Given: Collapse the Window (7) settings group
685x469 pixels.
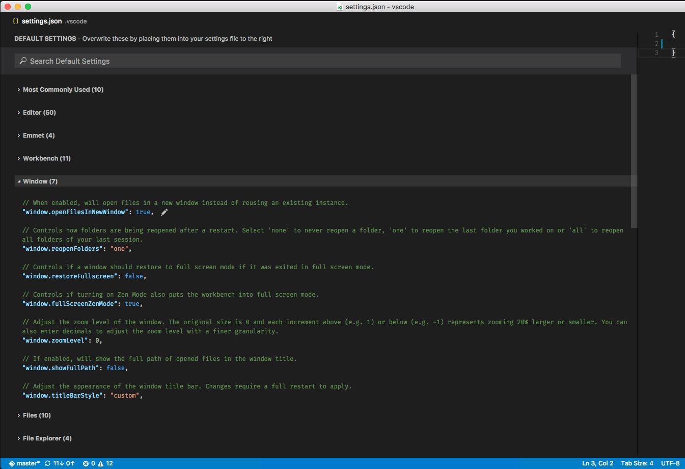Looking at the screenshot, I should pyautogui.click(x=40, y=181).
